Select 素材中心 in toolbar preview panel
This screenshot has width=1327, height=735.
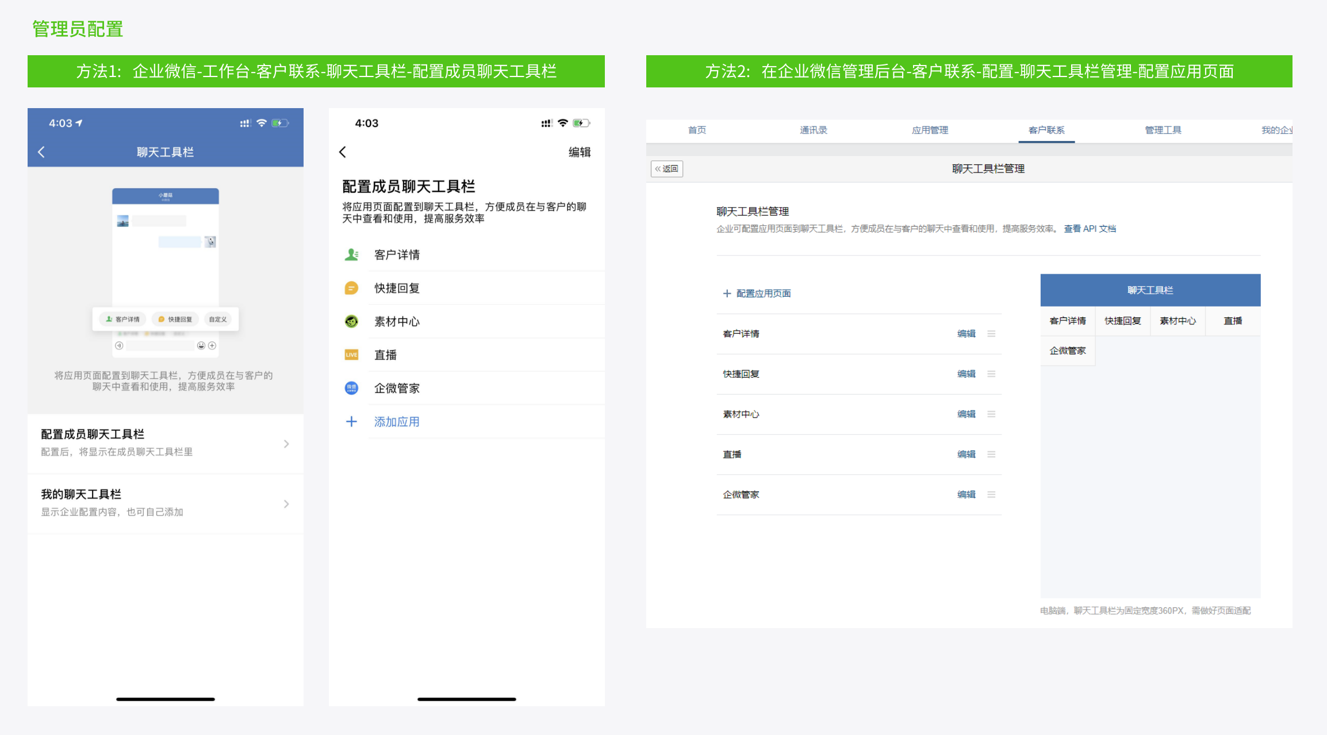point(1178,321)
